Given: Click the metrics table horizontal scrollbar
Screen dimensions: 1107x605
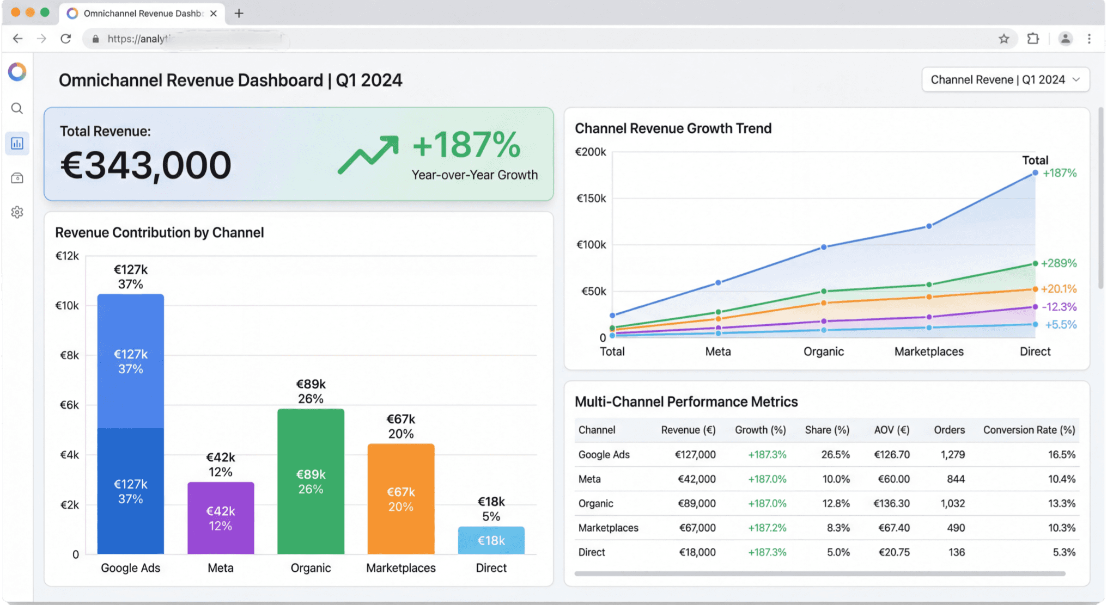Looking at the screenshot, I should pos(819,573).
